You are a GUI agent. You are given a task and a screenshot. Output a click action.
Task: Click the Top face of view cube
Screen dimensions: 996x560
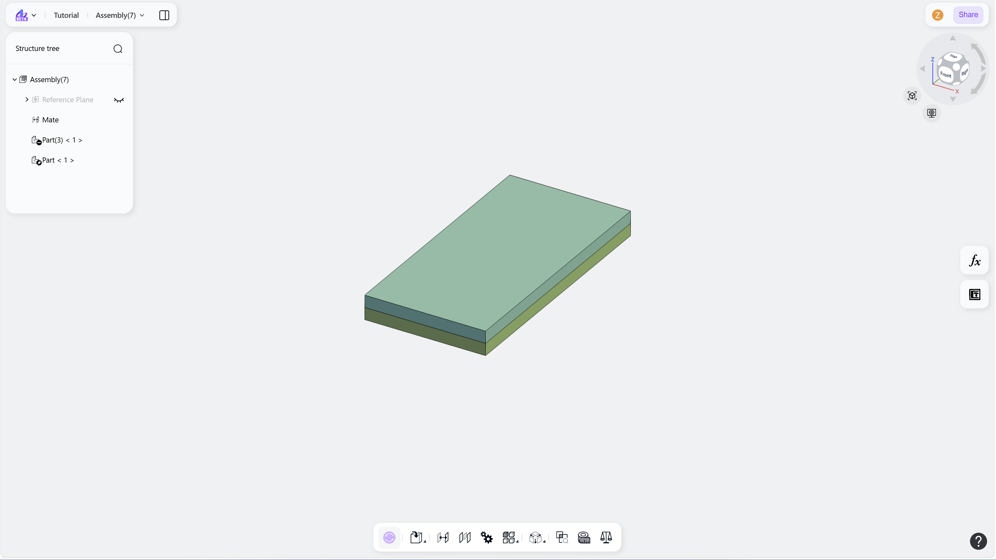953,56
